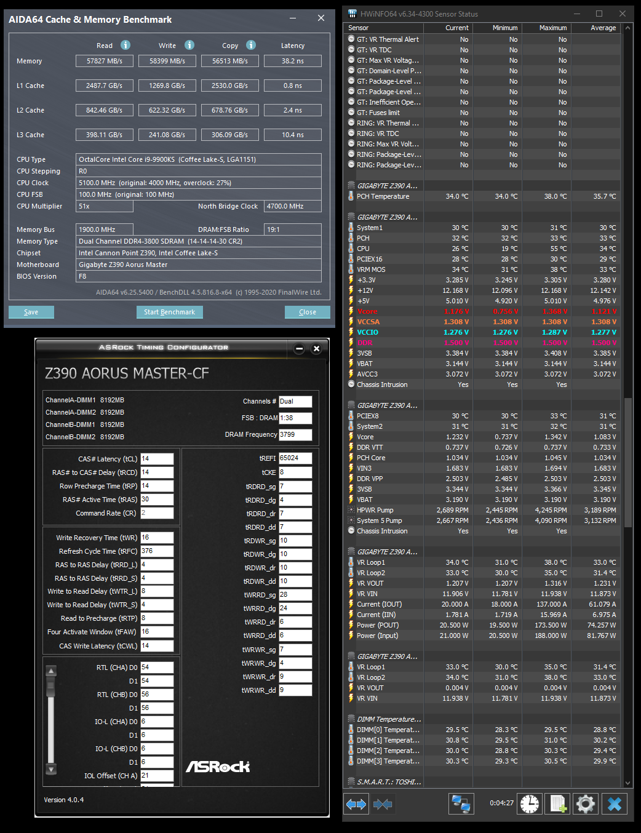Click the Minimum column header in HWiNFO

point(497,28)
